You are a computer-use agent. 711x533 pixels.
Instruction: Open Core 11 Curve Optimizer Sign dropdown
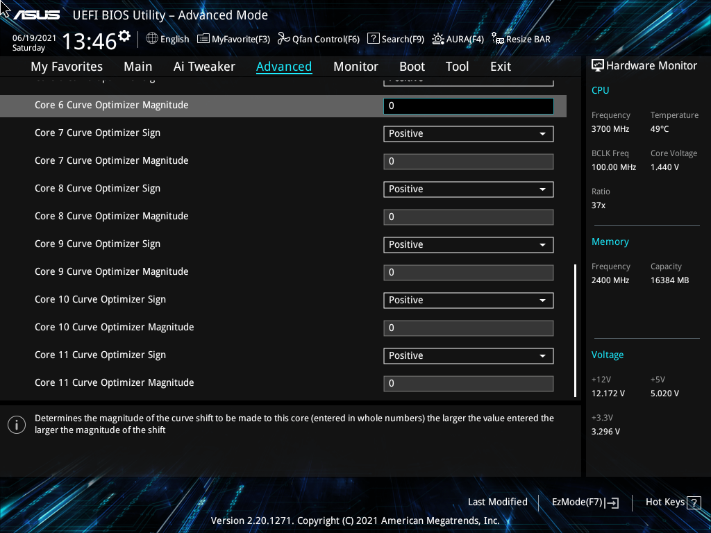click(x=469, y=356)
